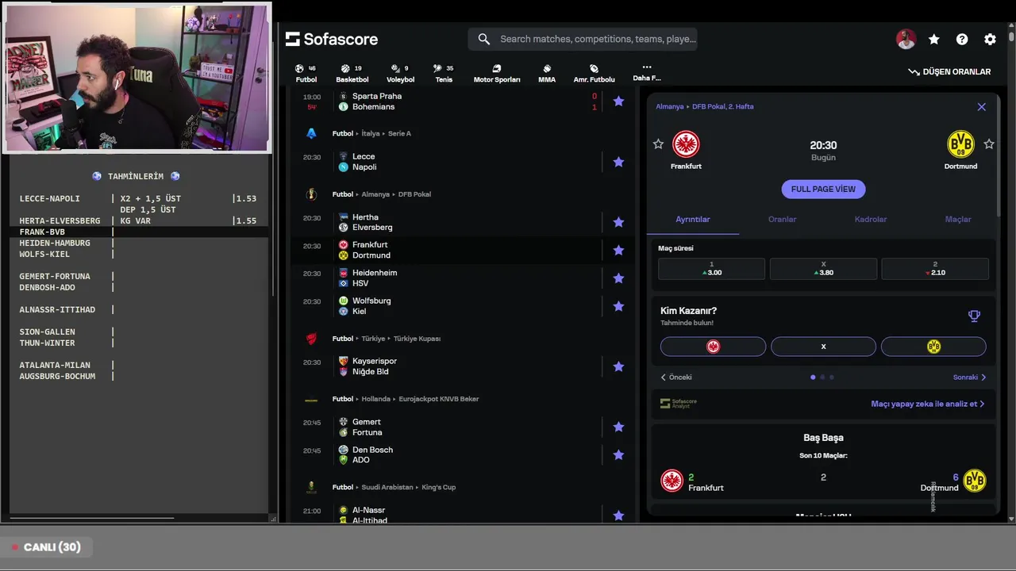Switch to Kadrolar tab
The width and height of the screenshot is (1016, 571).
[x=871, y=220]
